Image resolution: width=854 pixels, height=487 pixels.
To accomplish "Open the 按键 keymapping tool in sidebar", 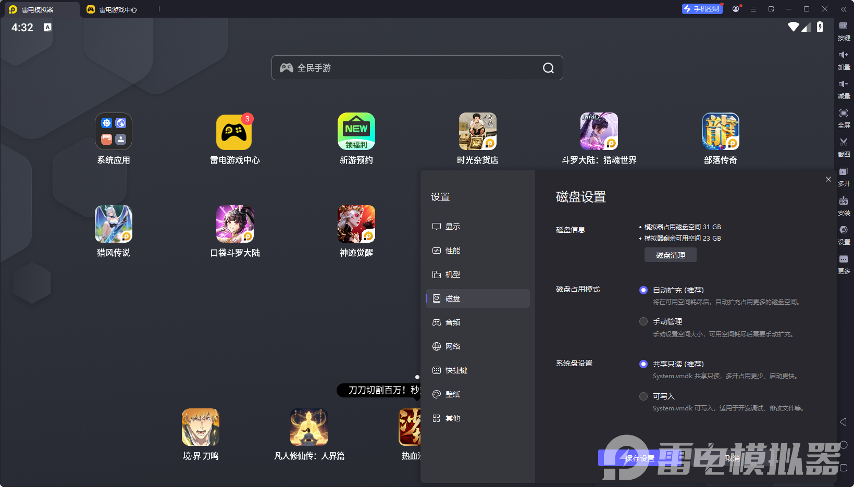I will click(844, 30).
